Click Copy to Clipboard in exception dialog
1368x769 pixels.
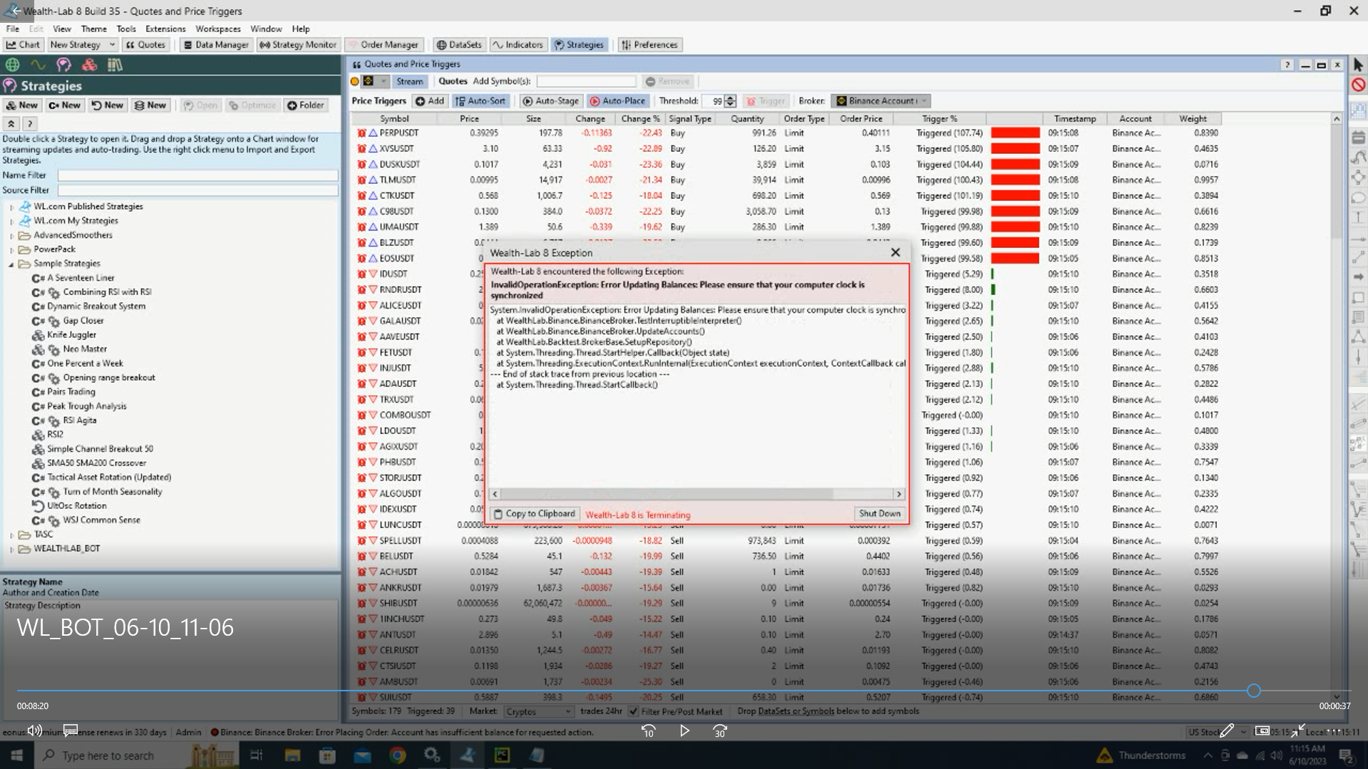(x=534, y=513)
